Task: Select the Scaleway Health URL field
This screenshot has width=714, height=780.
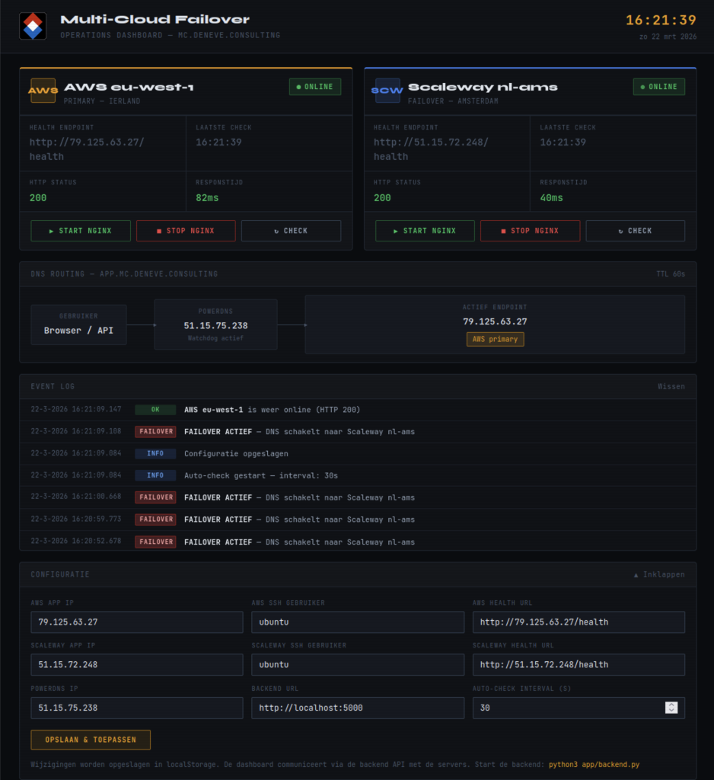Action: [x=579, y=665]
